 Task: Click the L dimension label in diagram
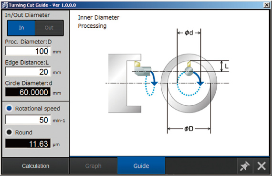[x=227, y=66]
